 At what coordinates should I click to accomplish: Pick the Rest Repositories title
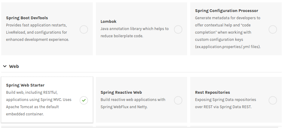pos(212,93)
